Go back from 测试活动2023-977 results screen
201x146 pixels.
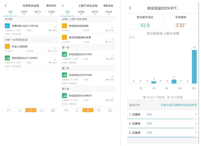coord(130,8)
